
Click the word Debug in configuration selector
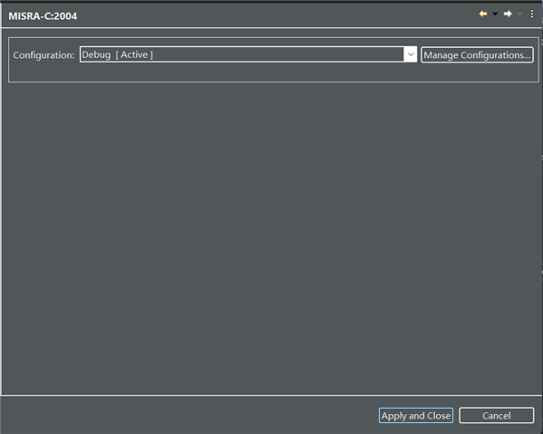(96, 55)
